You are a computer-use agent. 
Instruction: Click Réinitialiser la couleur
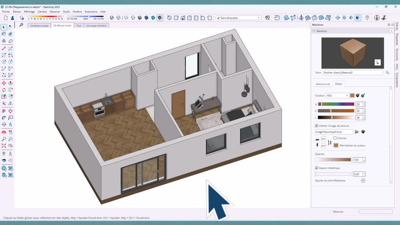[352, 145]
